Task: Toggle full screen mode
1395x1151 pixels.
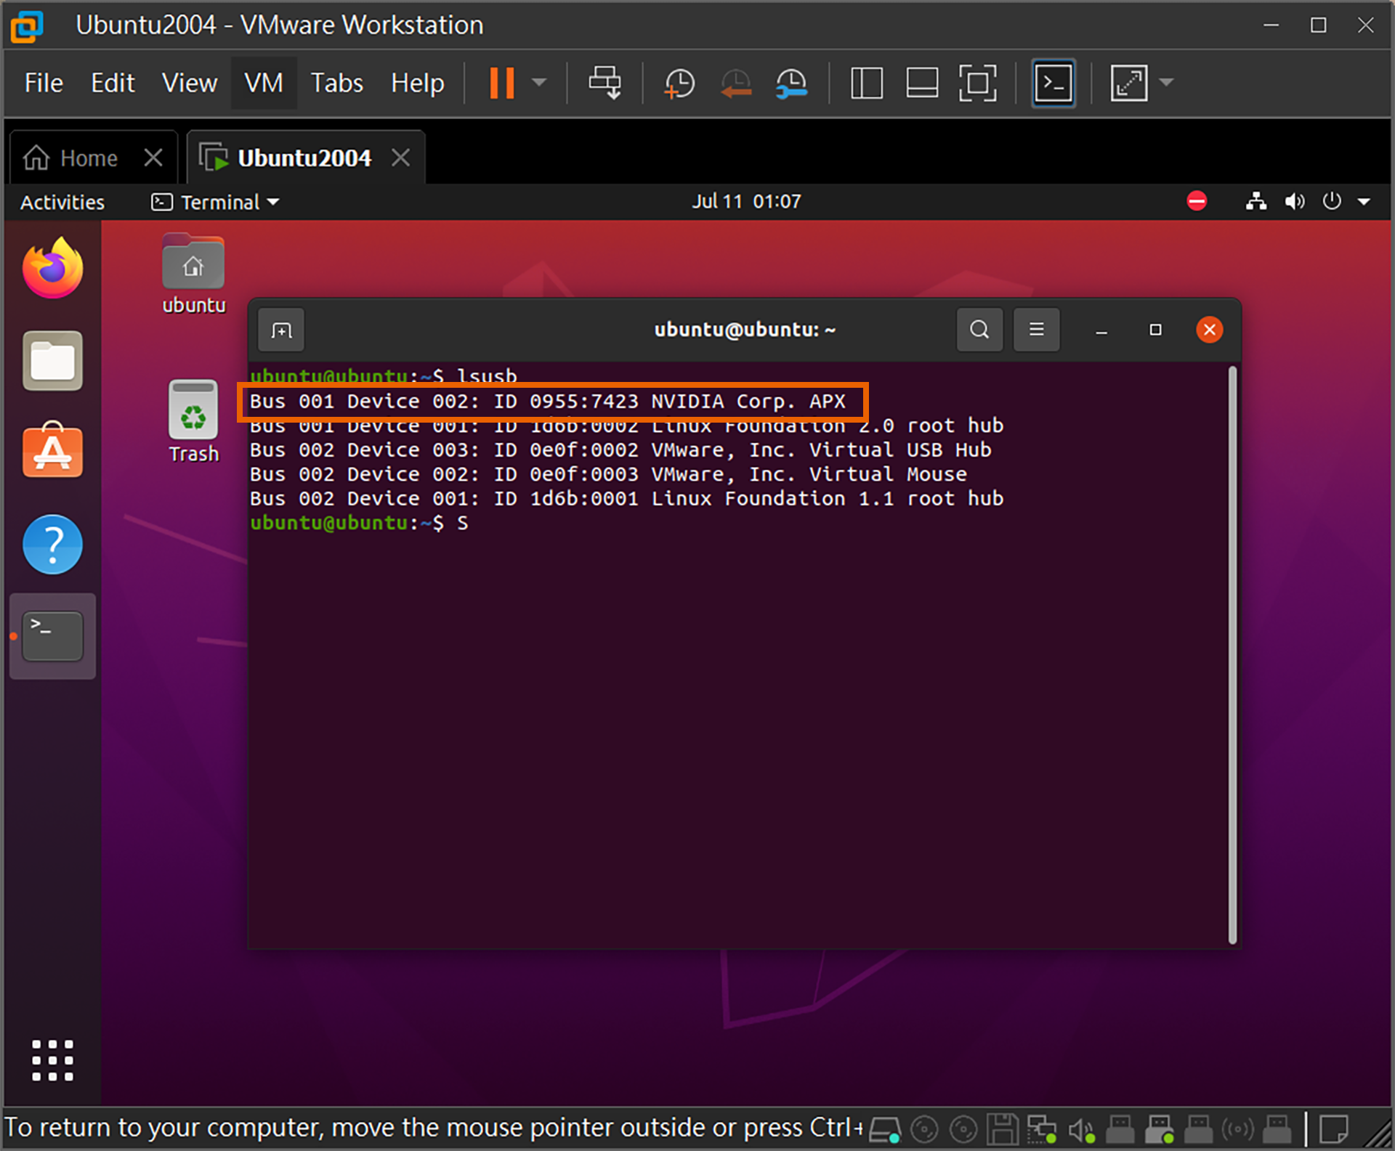Action: [x=977, y=83]
